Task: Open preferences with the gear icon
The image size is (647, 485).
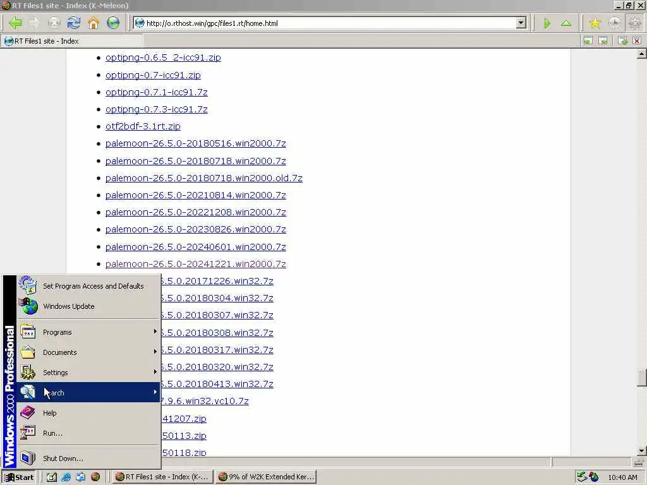Action: [634, 23]
